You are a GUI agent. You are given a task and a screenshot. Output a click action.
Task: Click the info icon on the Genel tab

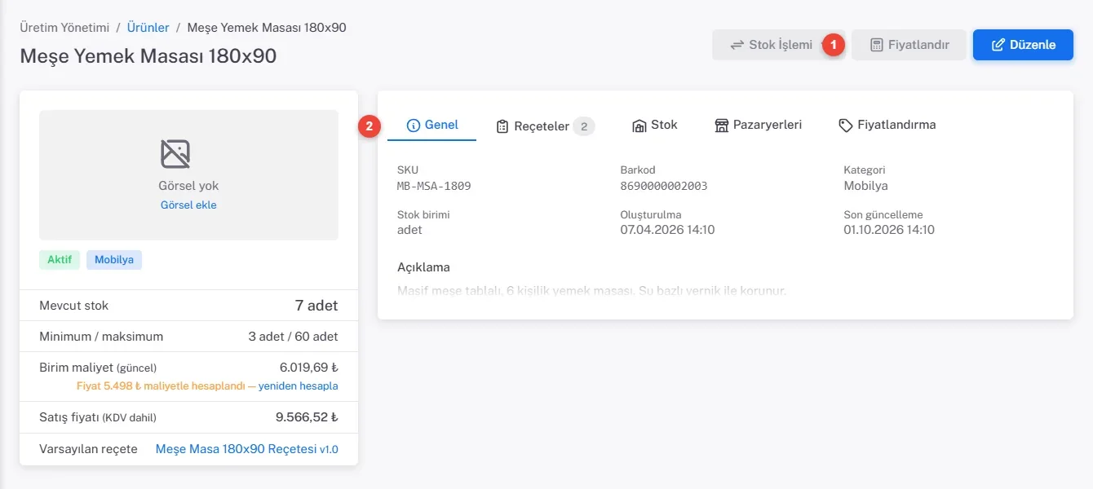413,126
